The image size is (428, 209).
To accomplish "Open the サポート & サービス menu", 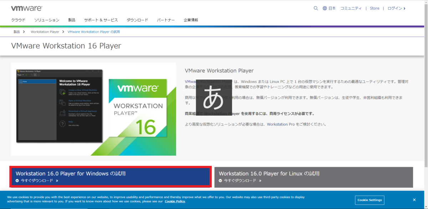I will pos(101,20).
